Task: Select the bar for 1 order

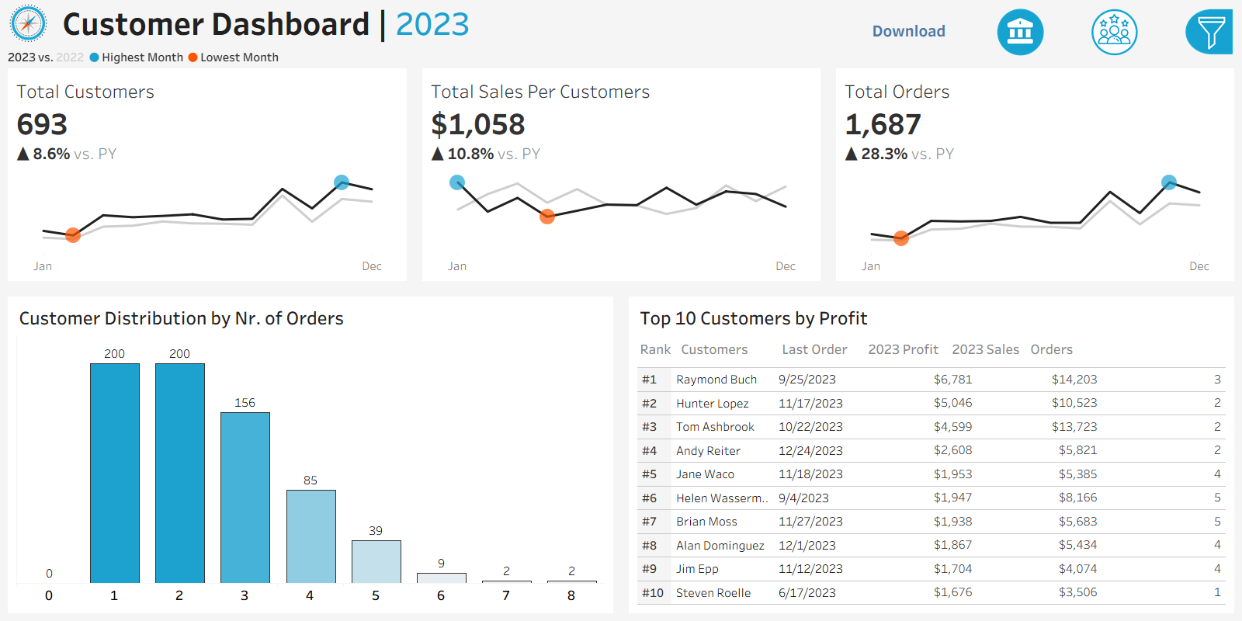Action: (x=115, y=473)
